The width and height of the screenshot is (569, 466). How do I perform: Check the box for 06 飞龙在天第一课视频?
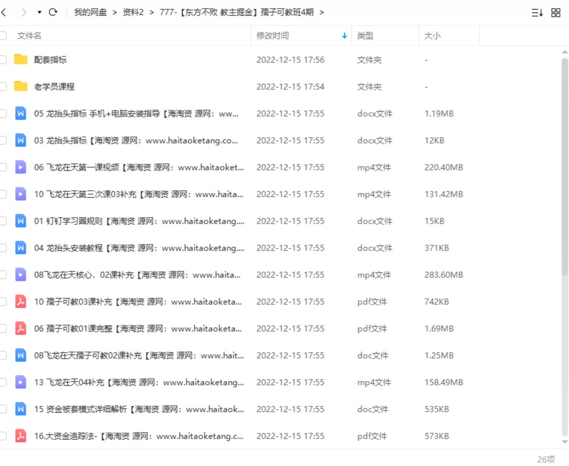point(3,167)
